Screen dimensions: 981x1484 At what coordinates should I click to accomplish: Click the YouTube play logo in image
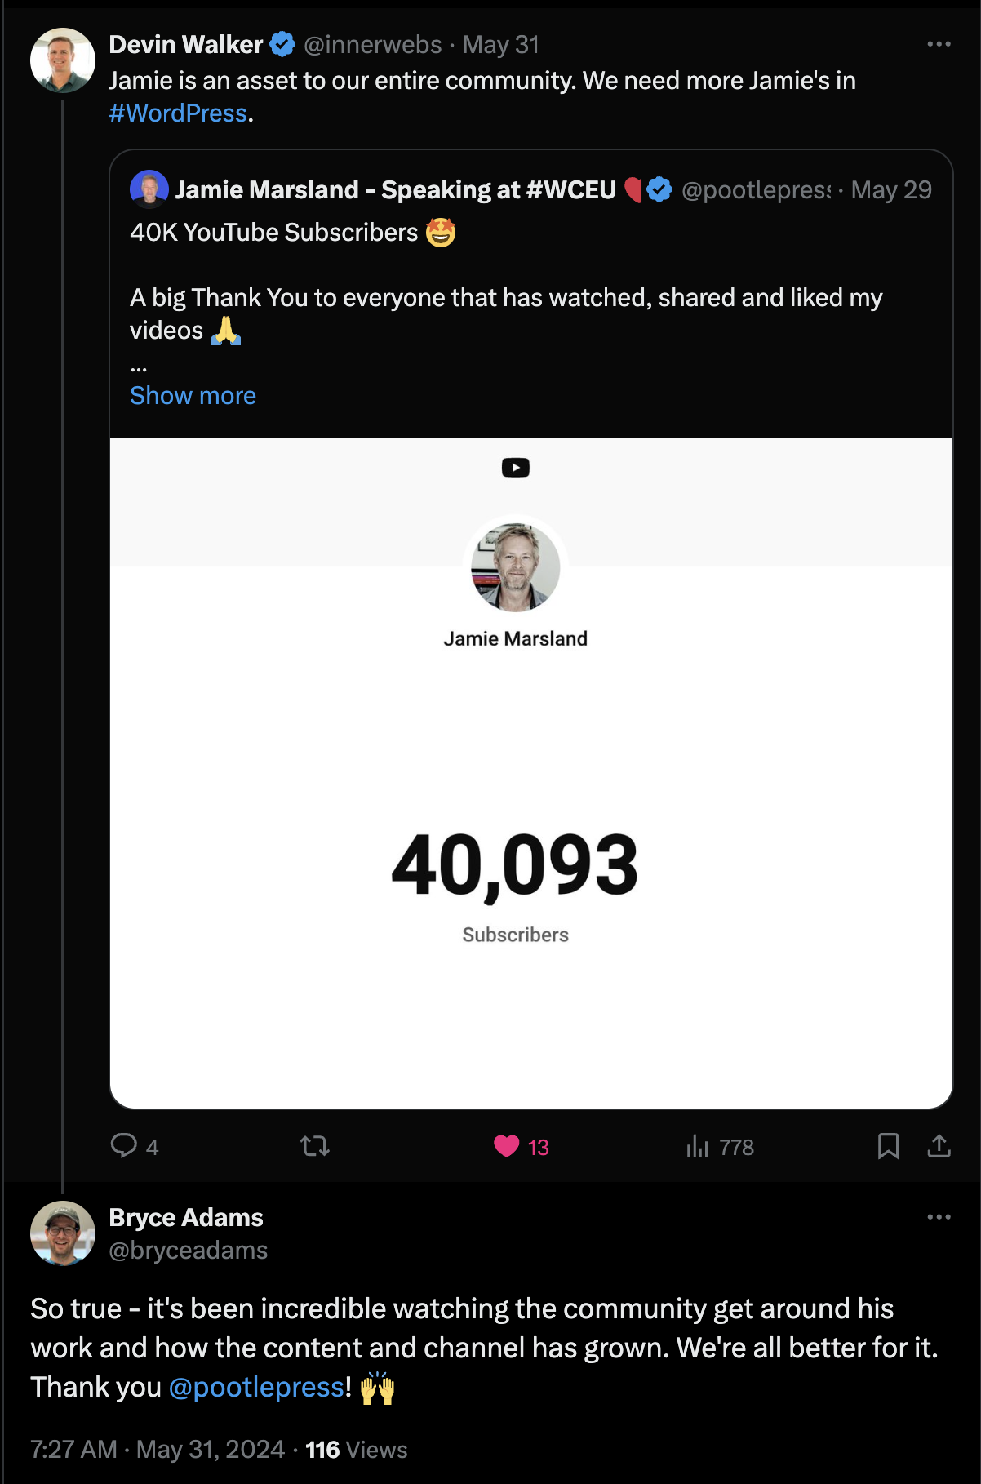pyautogui.click(x=516, y=468)
